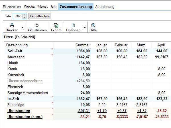171x128 pixels.
Task: Click red comment marker on Soll-Zeit row
Action: click(52, 49)
